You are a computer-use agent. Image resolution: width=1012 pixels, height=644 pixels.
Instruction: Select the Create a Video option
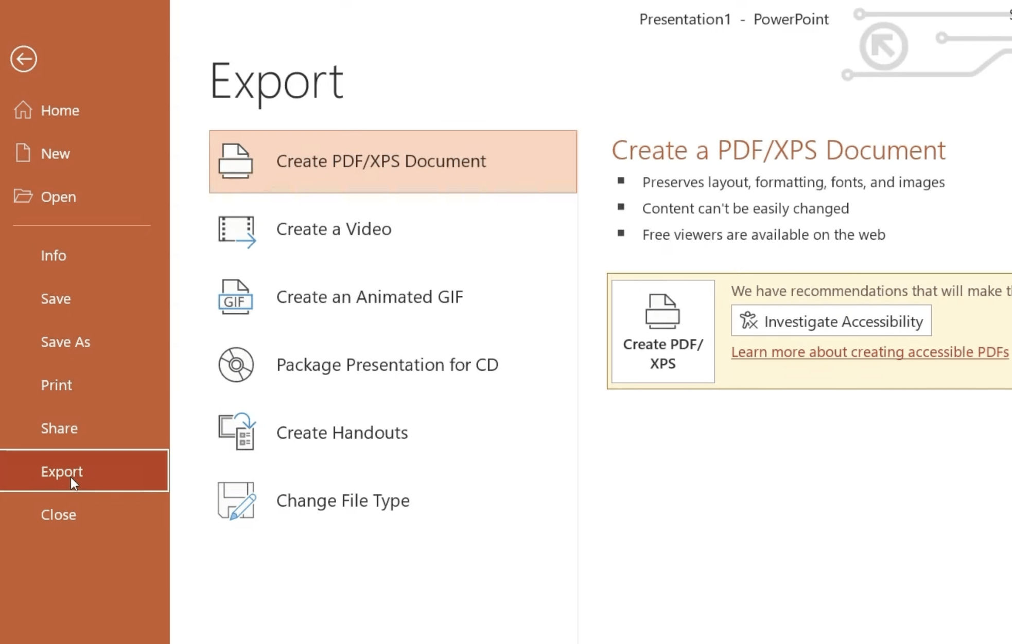pyautogui.click(x=393, y=229)
